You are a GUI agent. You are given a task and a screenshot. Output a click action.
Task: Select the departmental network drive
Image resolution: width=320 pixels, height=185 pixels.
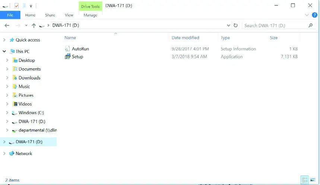[x=38, y=130]
